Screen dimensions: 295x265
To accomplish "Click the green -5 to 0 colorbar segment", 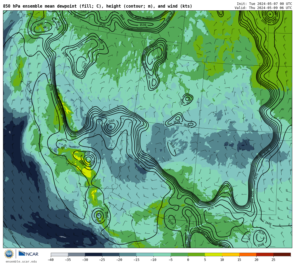I will 179,254.
